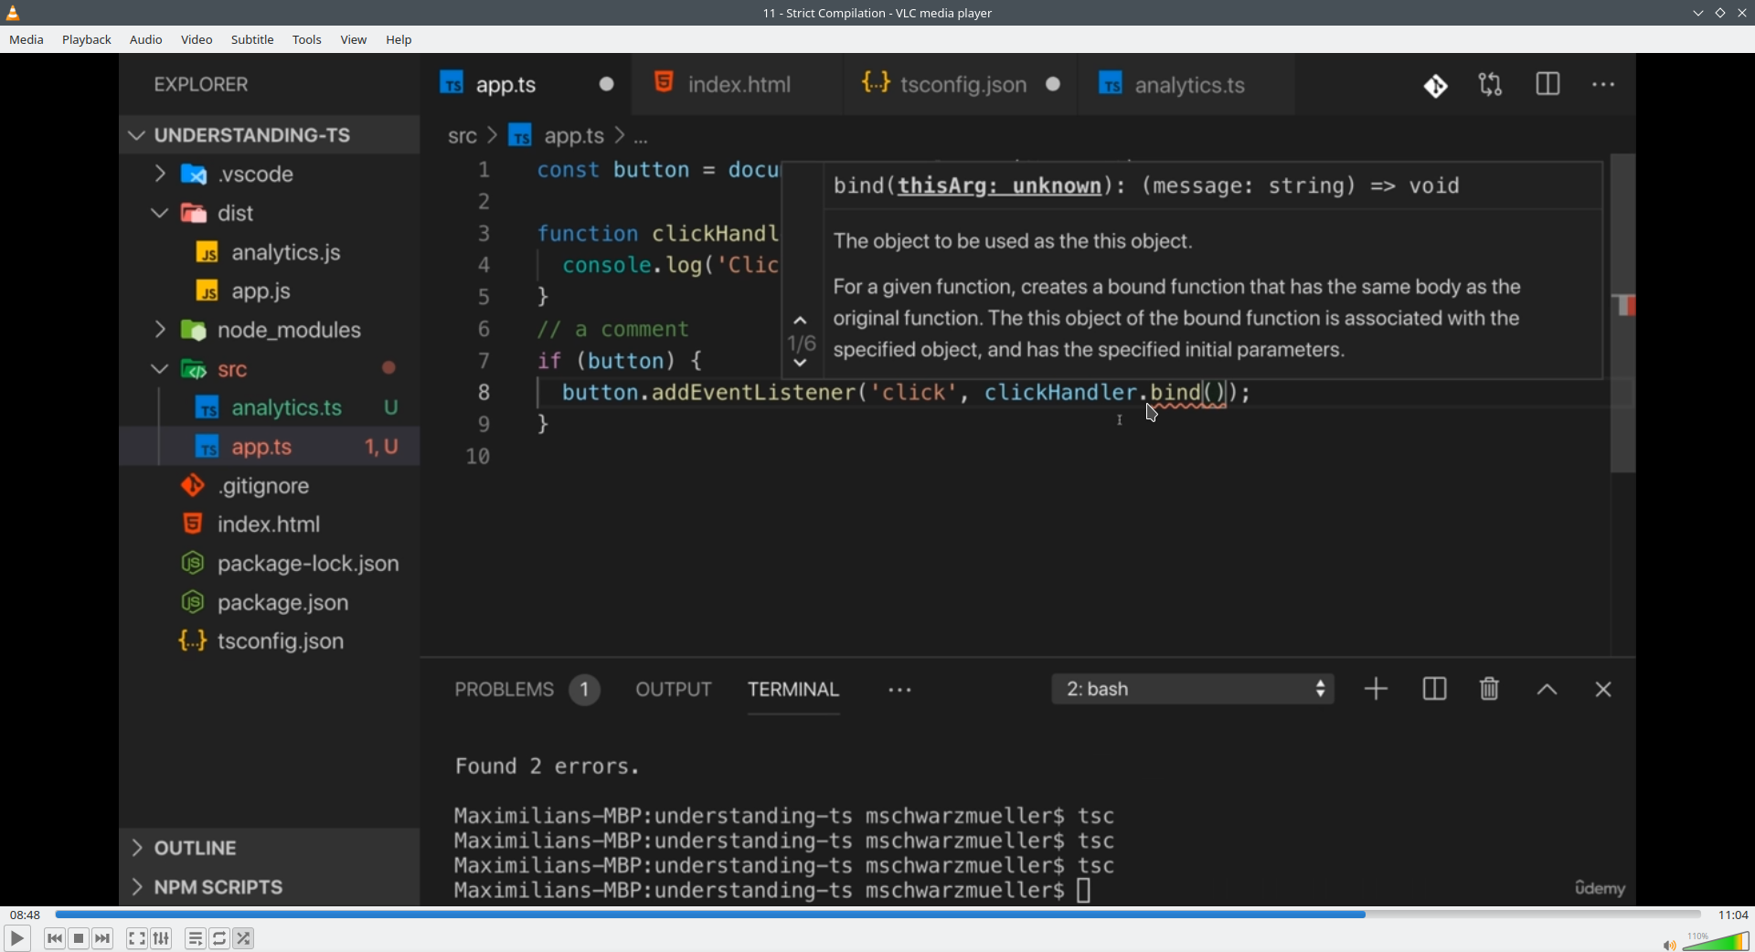
Task: Collapse the dist folder
Action: coord(270,214)
